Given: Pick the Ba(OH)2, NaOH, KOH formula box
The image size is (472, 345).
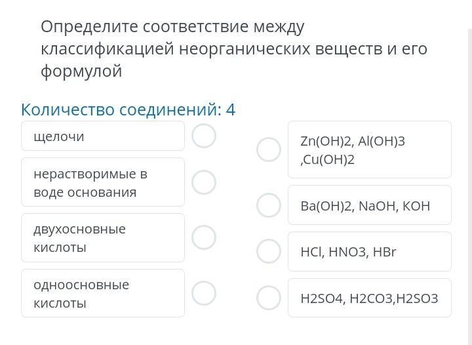Looking at the screenshot, I should tap(369, 205).
